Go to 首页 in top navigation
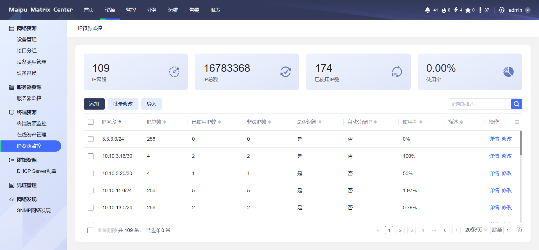The height and width of the screenshot is (250, 539). point(89,10)
